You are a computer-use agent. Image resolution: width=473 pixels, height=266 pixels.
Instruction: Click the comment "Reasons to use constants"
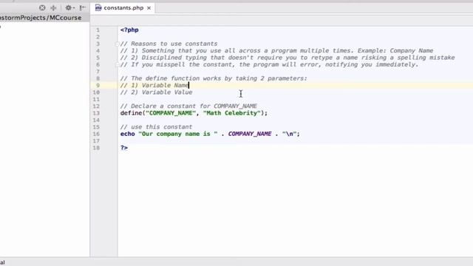169,44
